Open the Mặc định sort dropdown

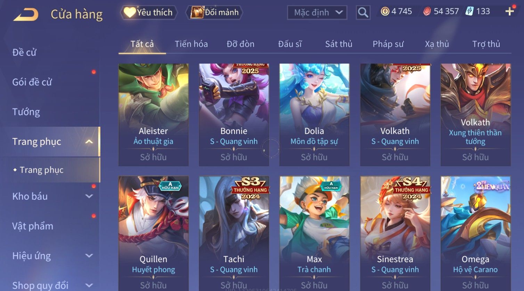pos(317,13)
